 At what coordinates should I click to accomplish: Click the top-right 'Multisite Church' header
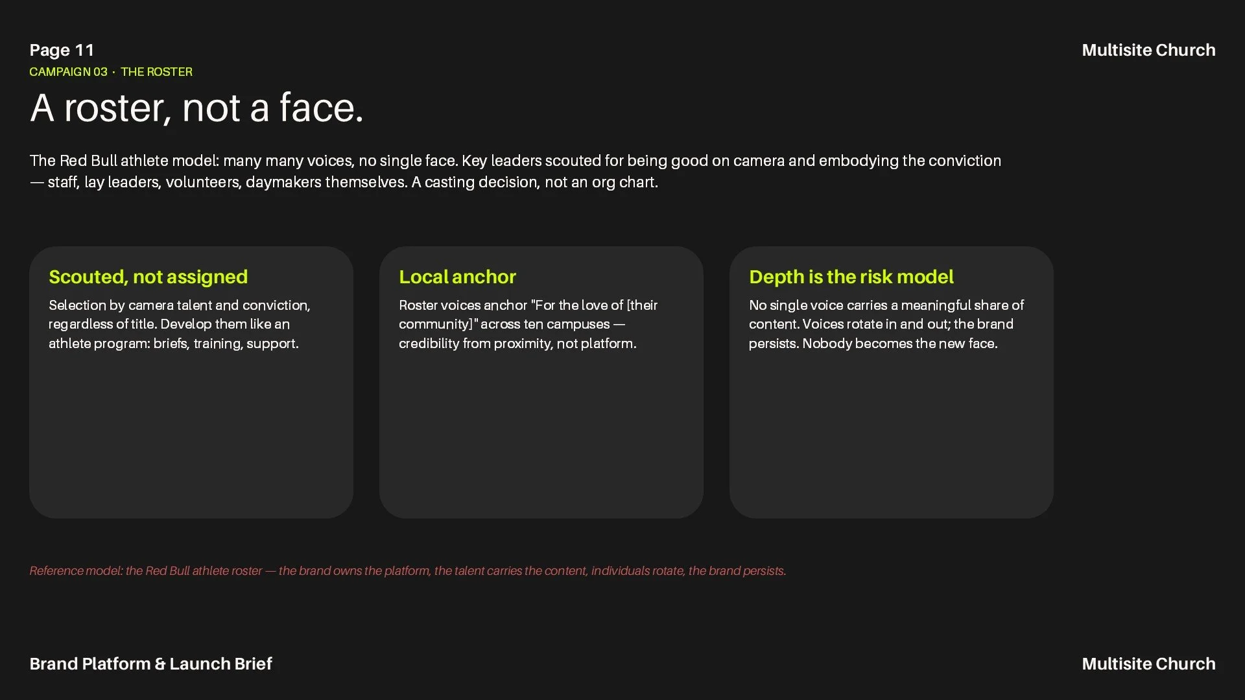[1148, 50]
